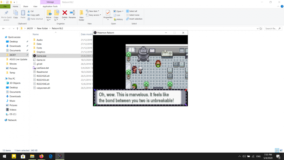284x160 pixels.
Task: Switch to the Share tab
Action: [26, 6]
